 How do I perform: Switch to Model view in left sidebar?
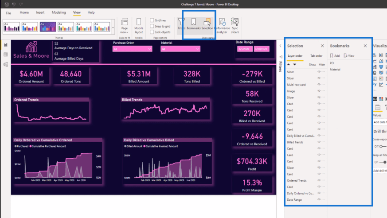[6, 64]
